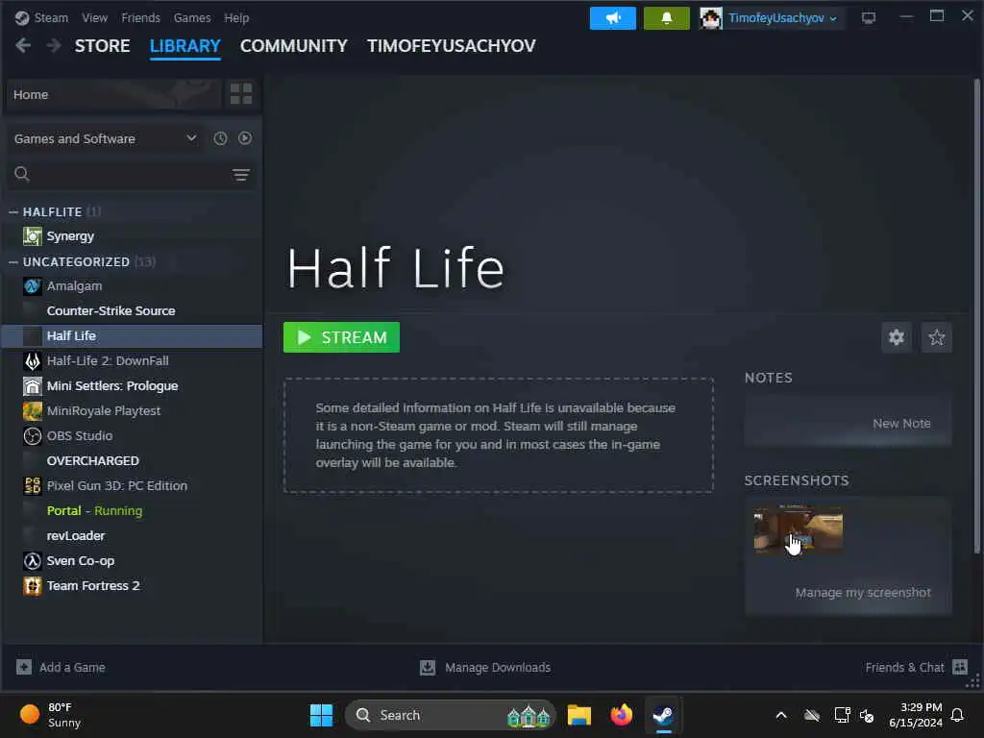Collapse the UNCATEGORIZED category

[x=13, y=261]
